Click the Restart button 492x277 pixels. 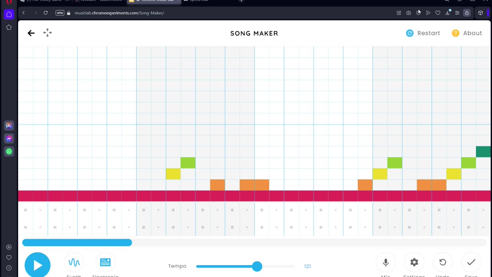coord(423,33)
